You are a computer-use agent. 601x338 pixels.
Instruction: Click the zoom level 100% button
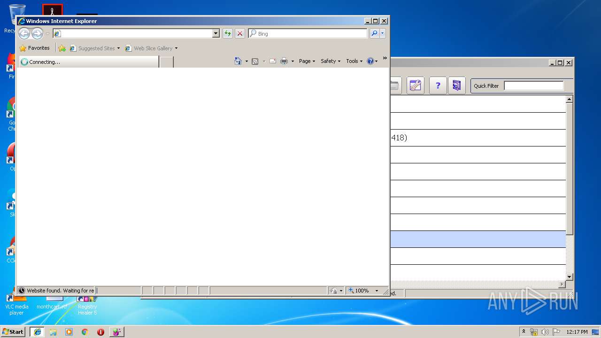pos(359,291)
